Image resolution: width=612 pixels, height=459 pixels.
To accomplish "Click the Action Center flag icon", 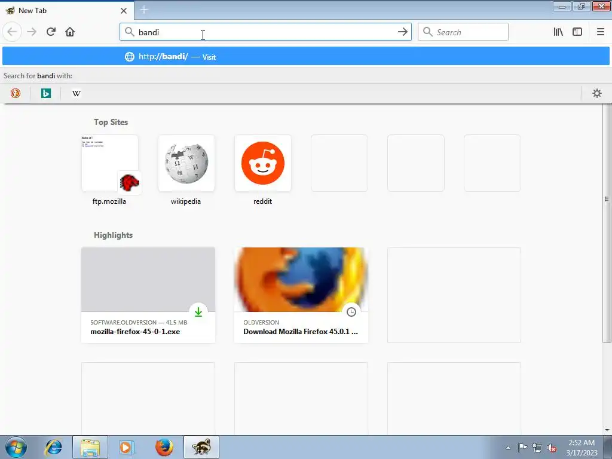I will [x=522, y=448].
